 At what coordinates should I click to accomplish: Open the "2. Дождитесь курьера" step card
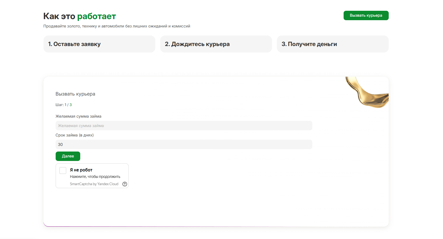click(x=216, y=44)
